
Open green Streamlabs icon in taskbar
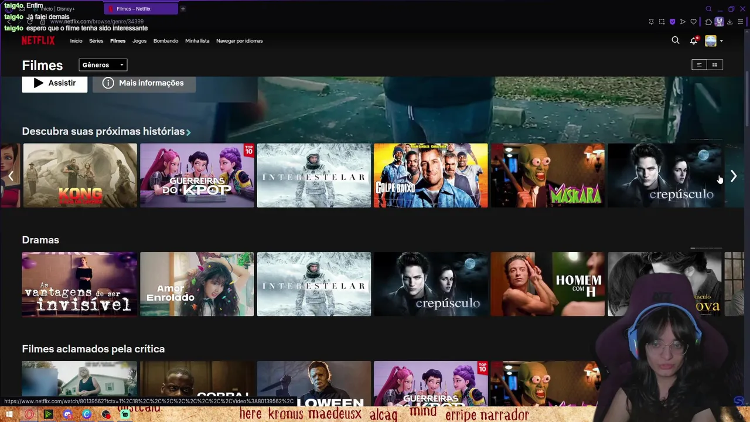pos(125,414)
